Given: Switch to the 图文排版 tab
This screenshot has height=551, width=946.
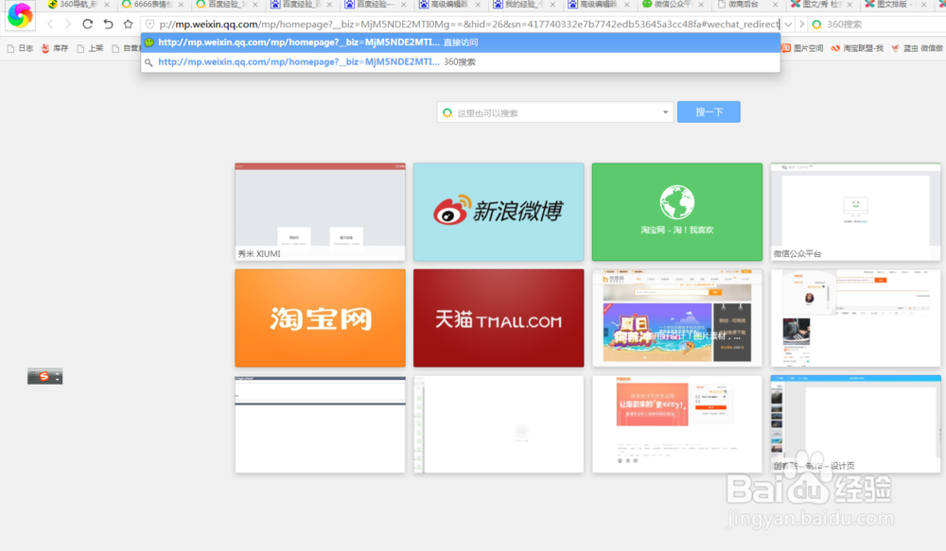Looking at the screenshot, I should tap(895, 5).
